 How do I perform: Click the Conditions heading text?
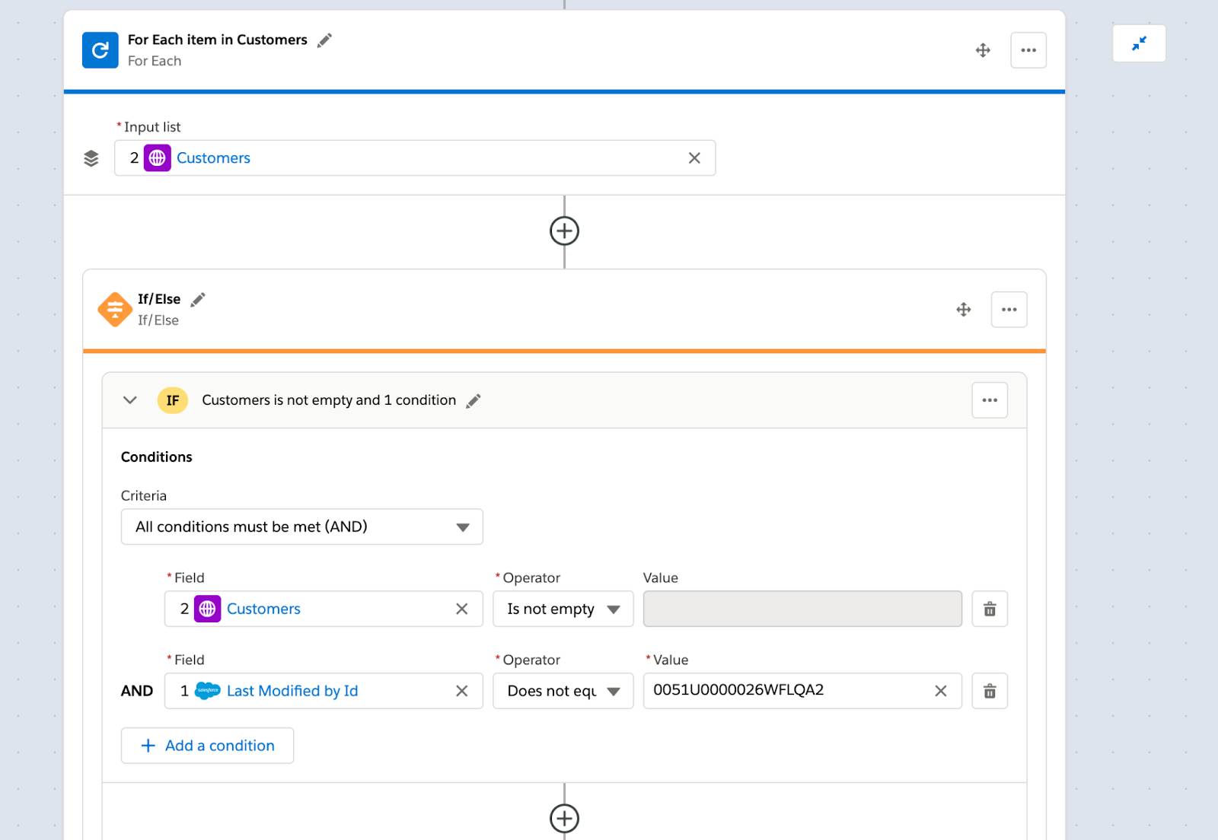pos(157,457)
